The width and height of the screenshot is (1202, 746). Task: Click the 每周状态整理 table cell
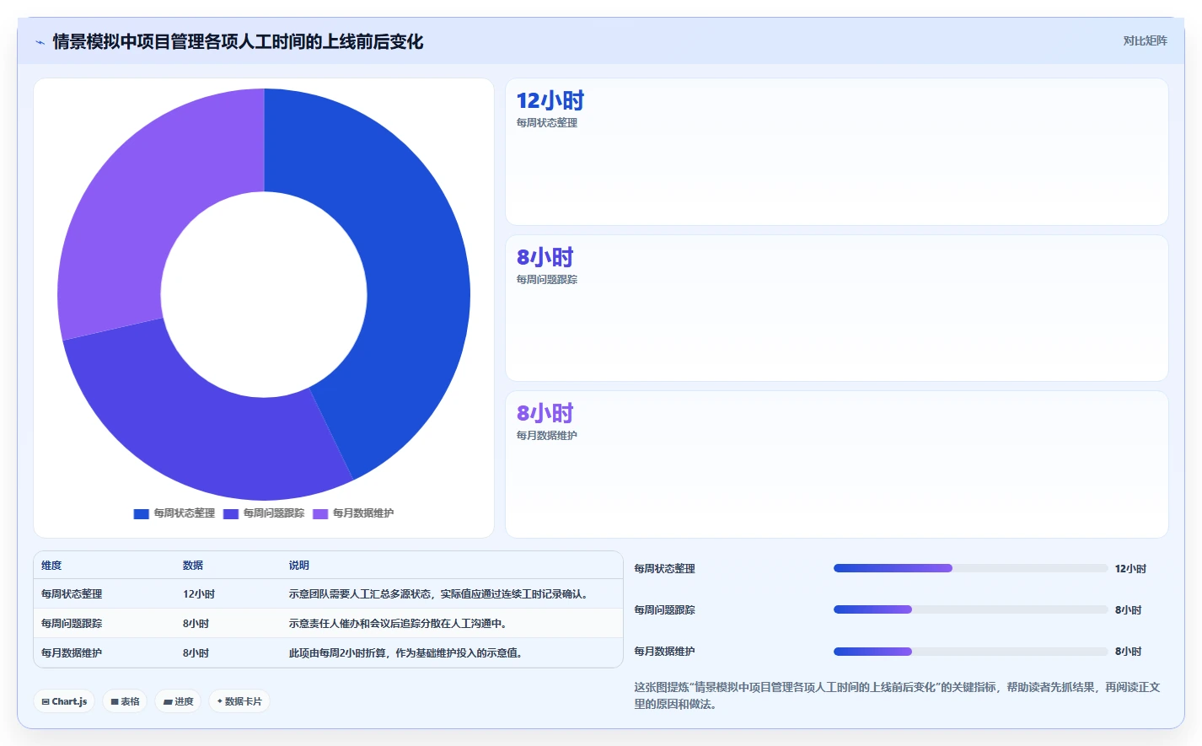click(x=72, y=594)
